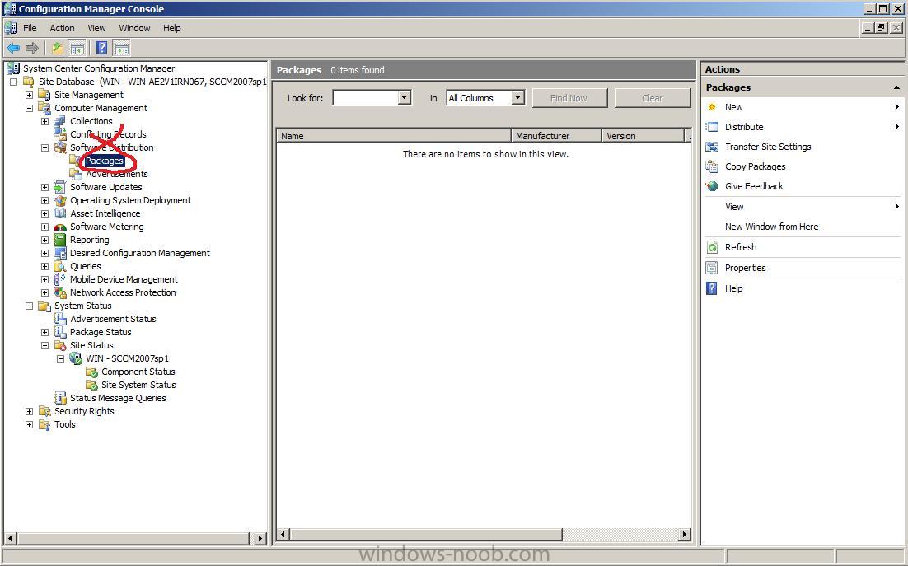The image size is (908, 566).
Task: Click the Properties action icon
Action: pyautogui.click(x=712, y=268)
